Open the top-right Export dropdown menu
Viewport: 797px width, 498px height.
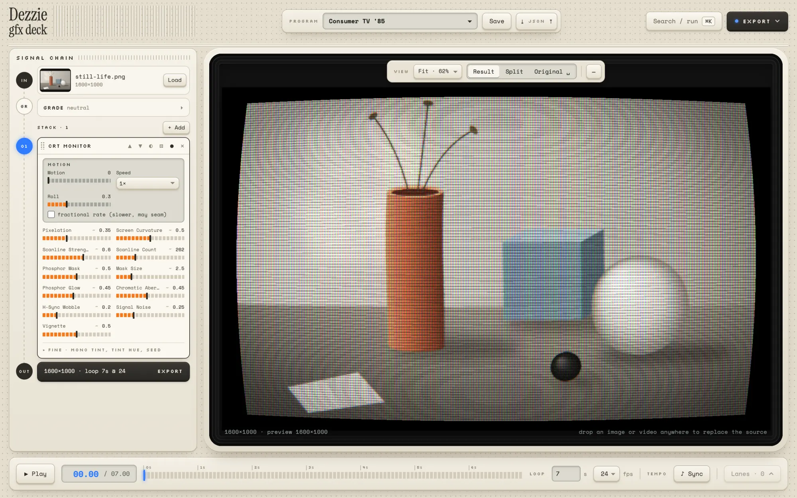coord(757,22)
